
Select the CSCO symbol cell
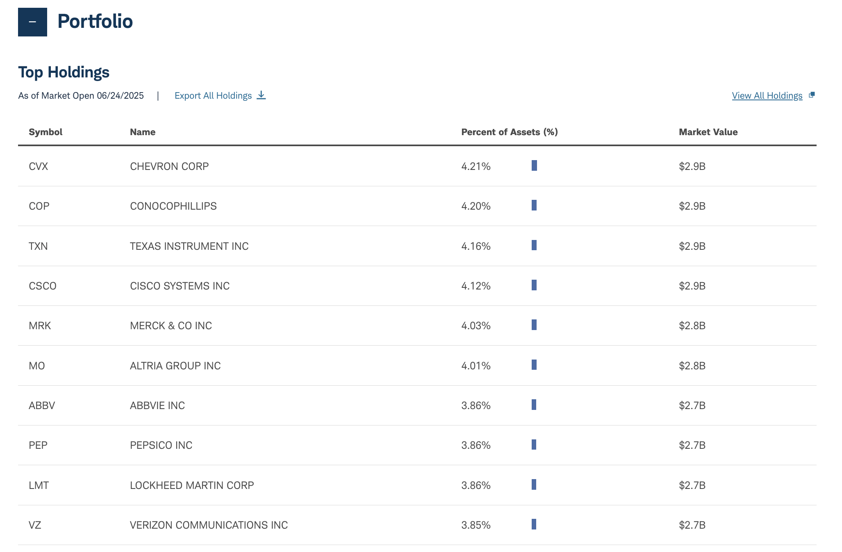pyautogui.click(x=43, y=286)
